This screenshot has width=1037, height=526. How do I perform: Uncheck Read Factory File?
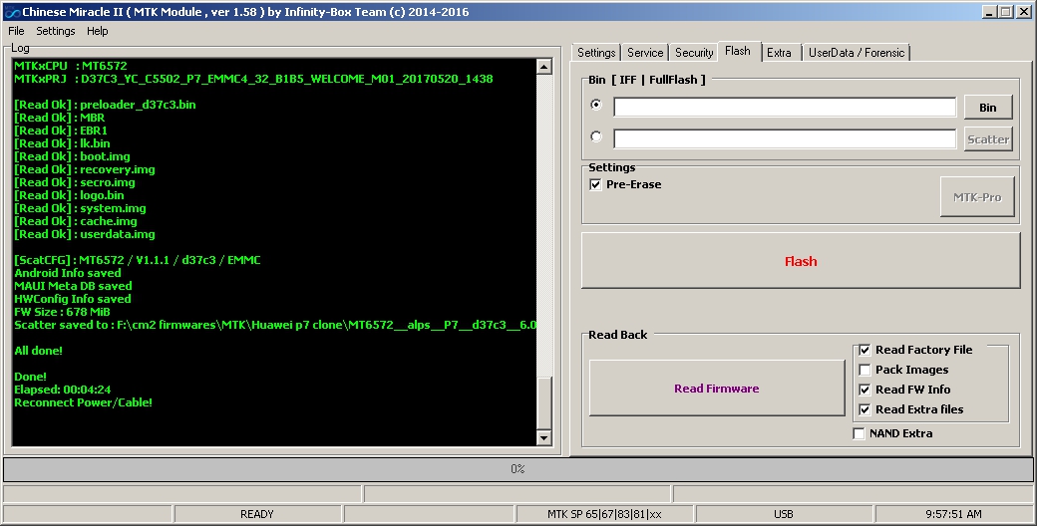click(x=864, y=350)
